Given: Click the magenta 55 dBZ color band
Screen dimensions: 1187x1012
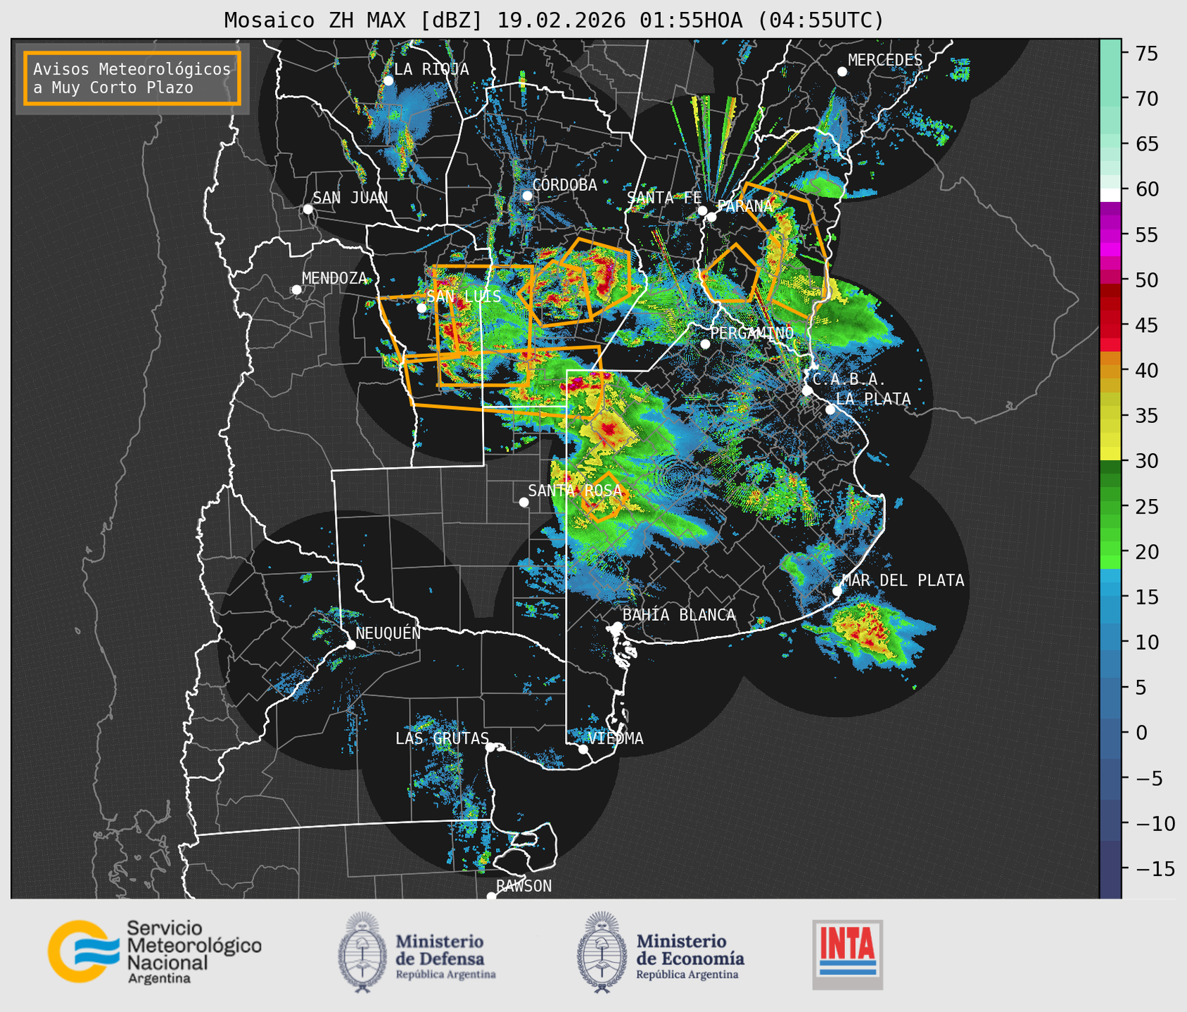Looking at the screenshot, I should 1110,235.
